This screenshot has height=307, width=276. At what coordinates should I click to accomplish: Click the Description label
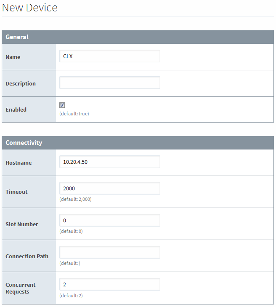pyautogui.click(x=21, y=83)
